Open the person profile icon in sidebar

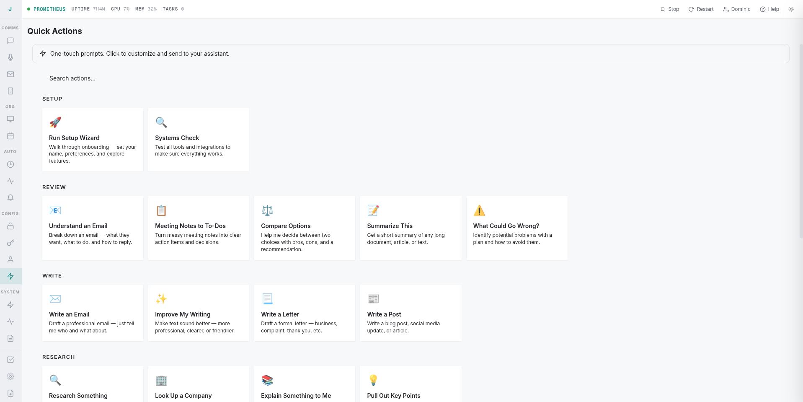(x=10, y=259)
